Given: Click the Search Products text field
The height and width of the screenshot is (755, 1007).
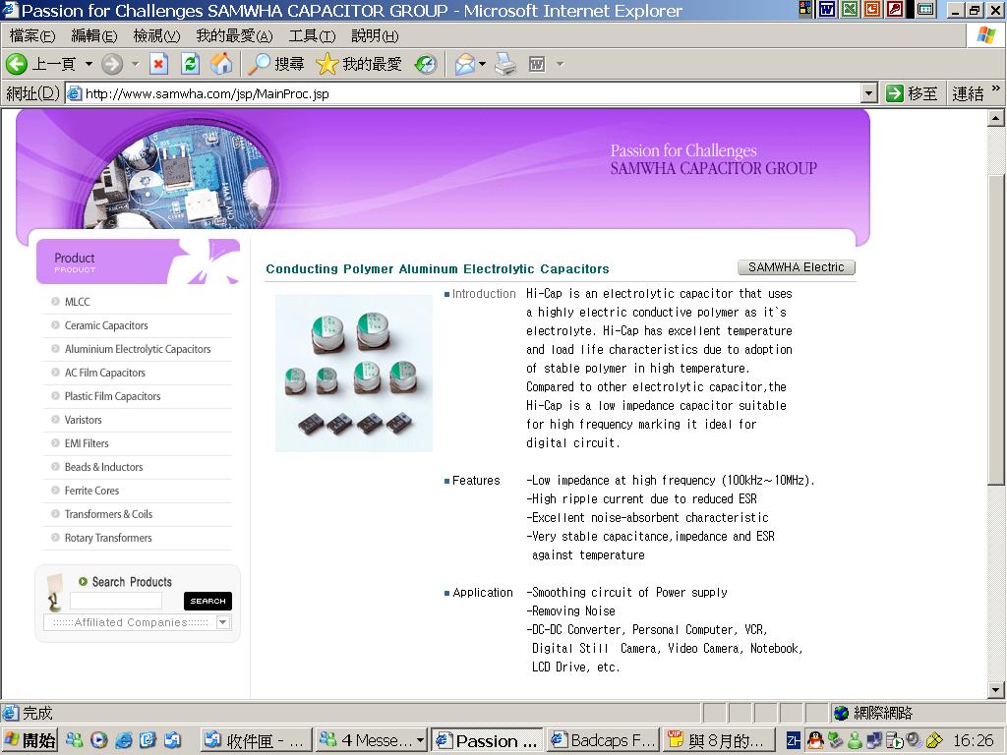Looking at the screenshot, I should click(x=116, y=601).
